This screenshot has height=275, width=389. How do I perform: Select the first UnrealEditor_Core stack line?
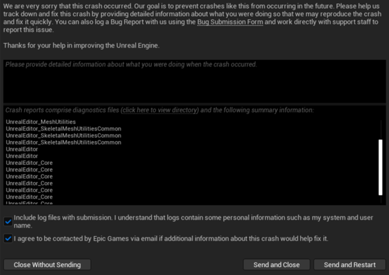pos(29,163)
